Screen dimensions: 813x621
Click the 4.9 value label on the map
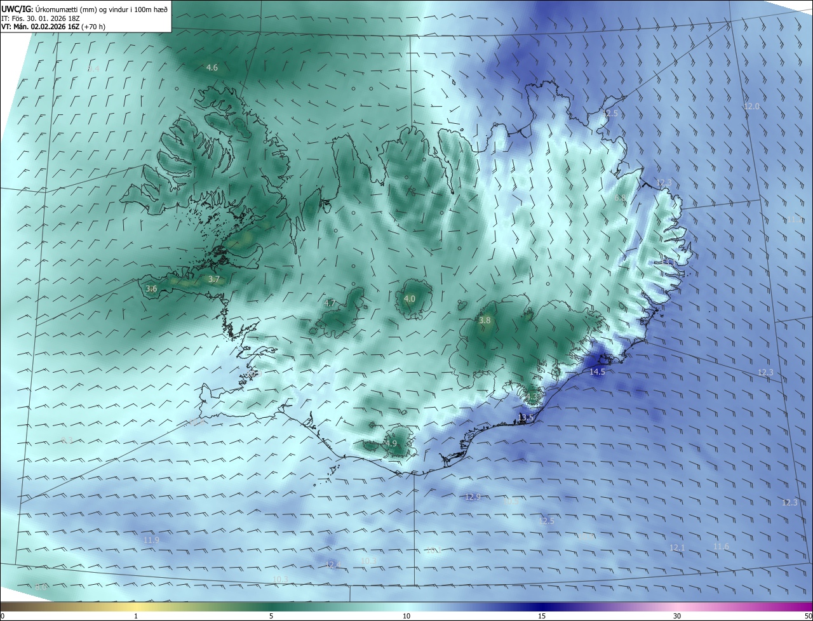(x=391, y=443)
